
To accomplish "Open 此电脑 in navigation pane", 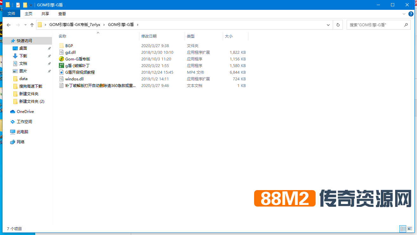I will click(22, 132).
